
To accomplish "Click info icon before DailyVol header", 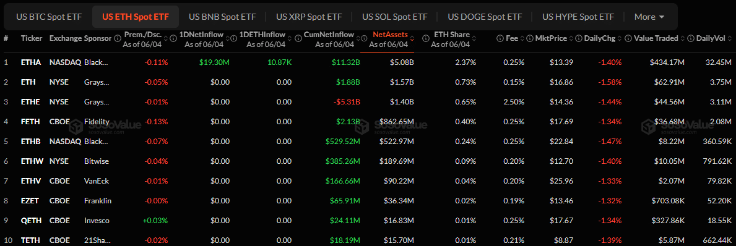I will pyautogui.click(x=690, y=38).
